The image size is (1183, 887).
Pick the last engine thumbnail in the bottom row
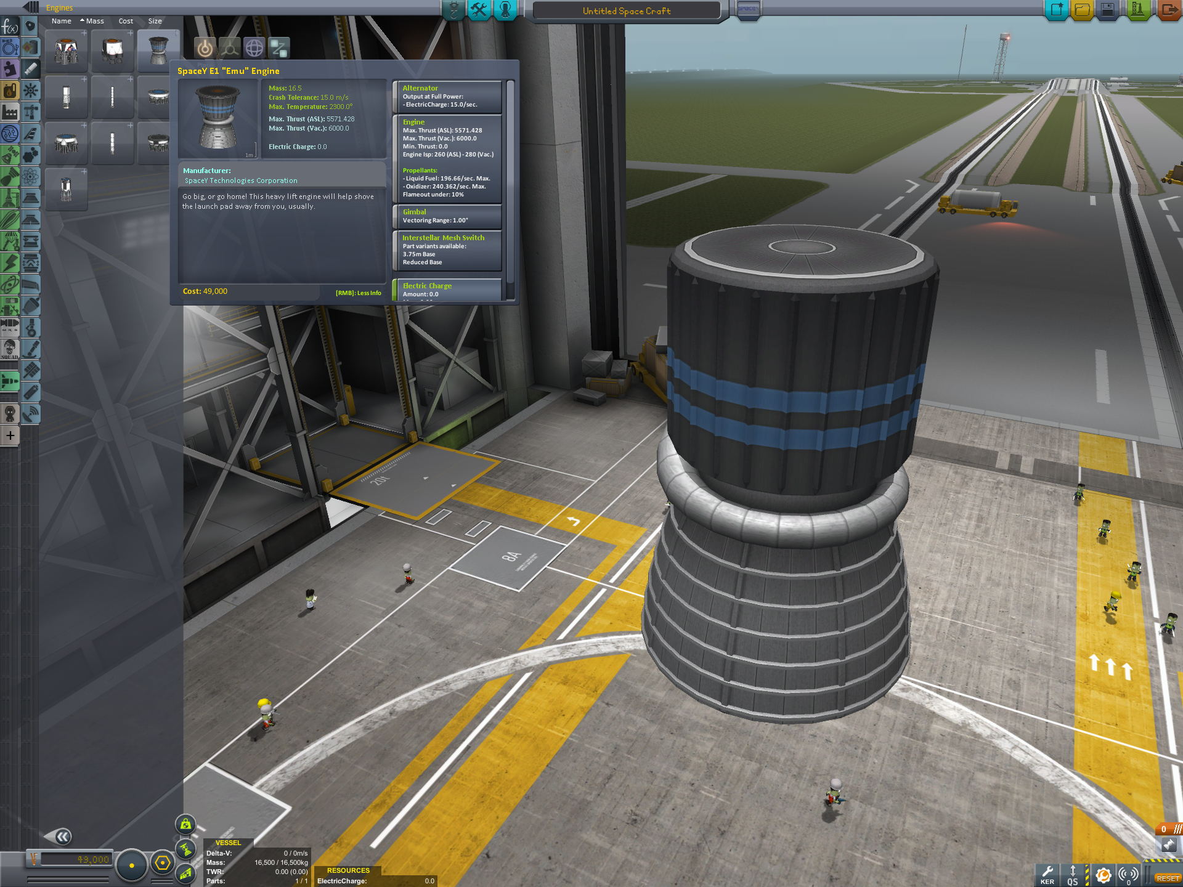point(67,190)
